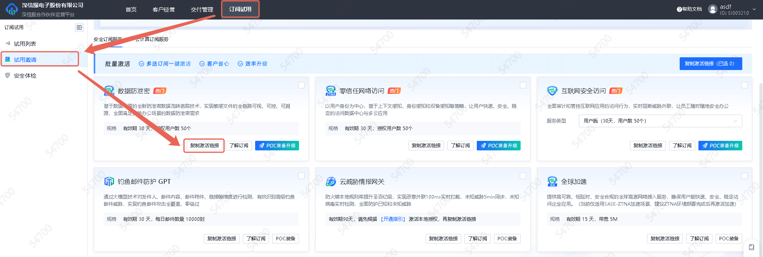Open the 开通指引 link in 云威胁情报网关
763x257 pixels.
[x=393, y=219]
